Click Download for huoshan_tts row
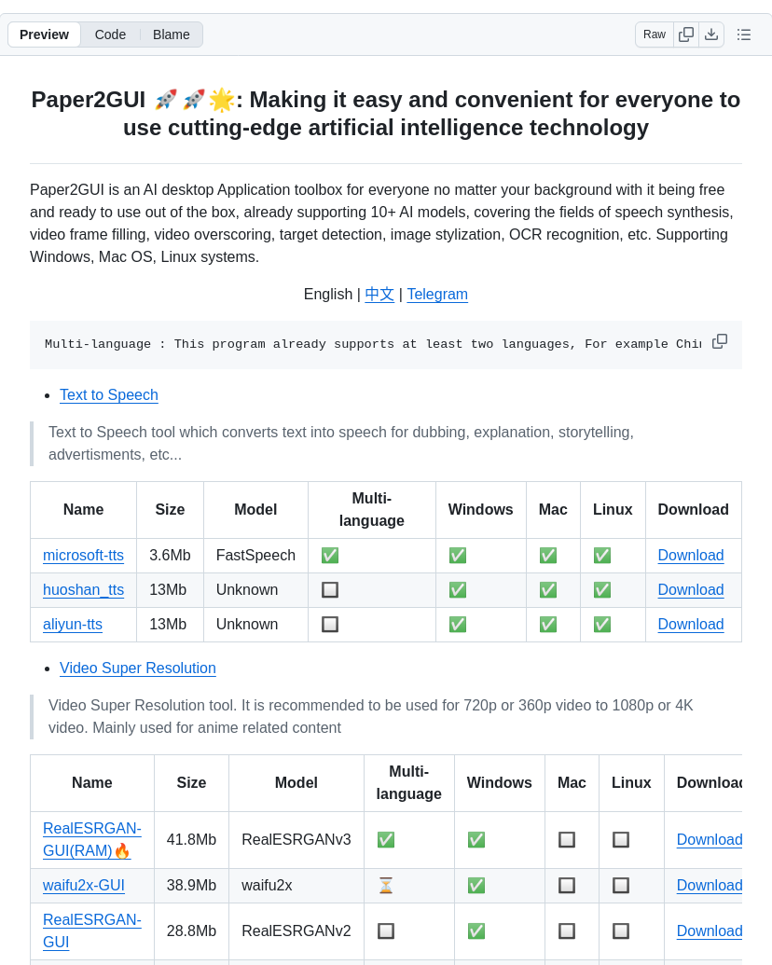Image resolution: width=772 pixels, height=965 pixels. pos(691,590)
